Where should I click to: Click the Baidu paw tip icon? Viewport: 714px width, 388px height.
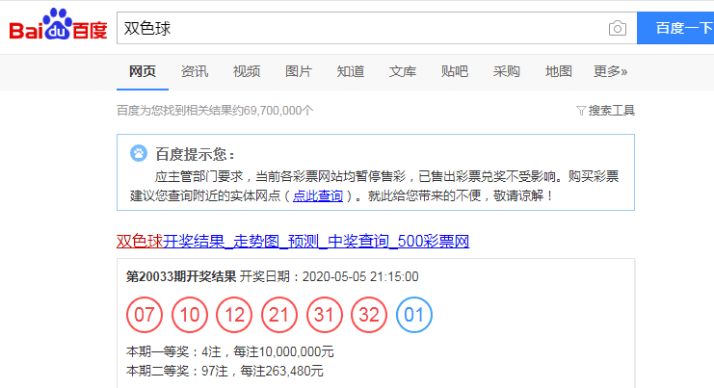pyautogui.click(x=139, y=153)
